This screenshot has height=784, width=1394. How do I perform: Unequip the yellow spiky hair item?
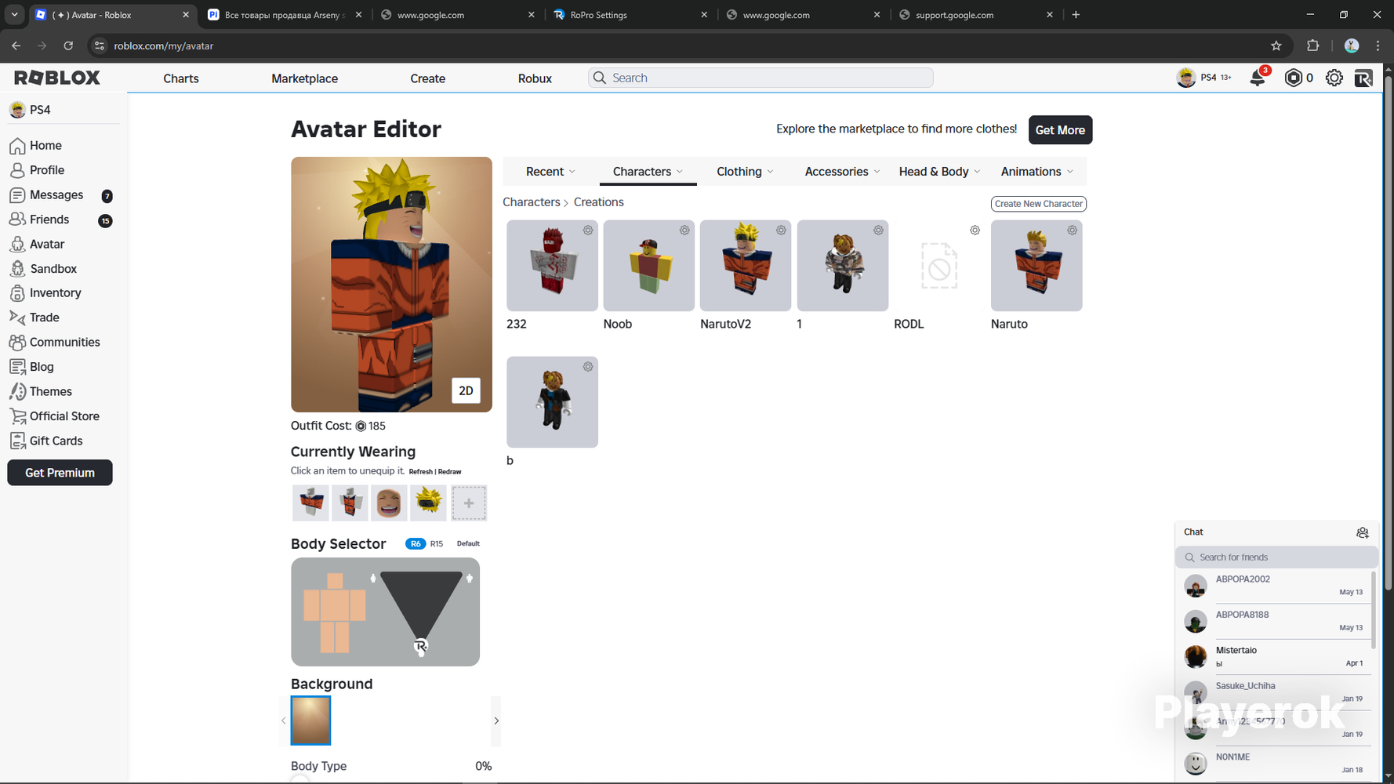[429, 503]
